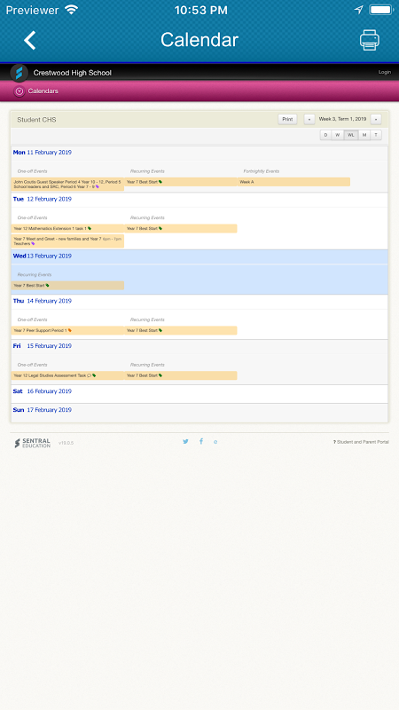Switch to the D day view
Image resolution: width=399 pixels, height=710 pixels.
[325, 135]
